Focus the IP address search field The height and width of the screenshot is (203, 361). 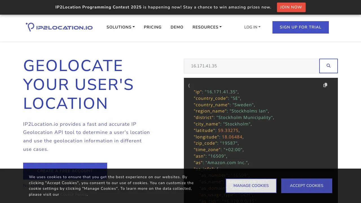(x=252, y=66)
